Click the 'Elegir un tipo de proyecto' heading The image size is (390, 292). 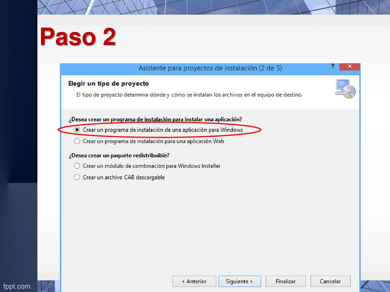tap(109, 83)
